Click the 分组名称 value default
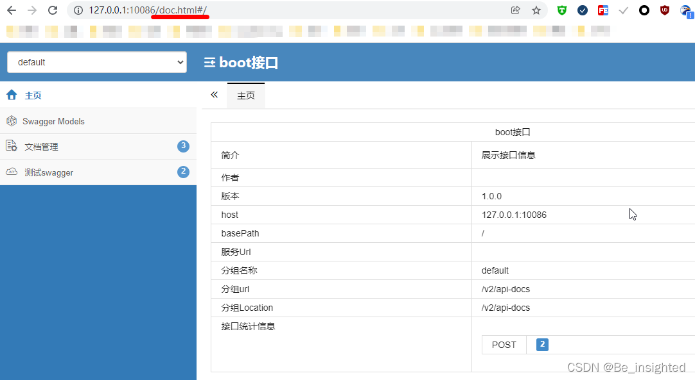The width and height of the screenshot is (695, 380). click(x=495, y=270)
